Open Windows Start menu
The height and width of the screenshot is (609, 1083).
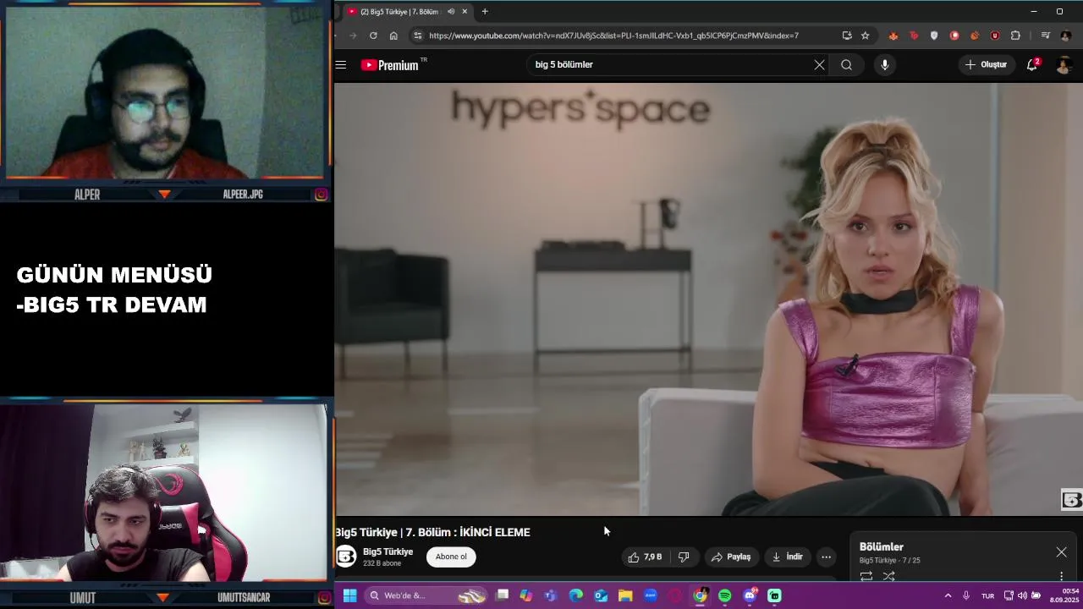[349, 595]
